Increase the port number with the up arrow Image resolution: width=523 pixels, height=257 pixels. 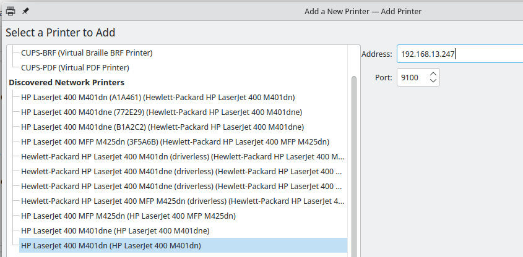tap(433, 74)
